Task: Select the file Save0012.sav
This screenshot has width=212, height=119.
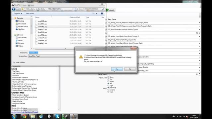Action: click(42, 29)
